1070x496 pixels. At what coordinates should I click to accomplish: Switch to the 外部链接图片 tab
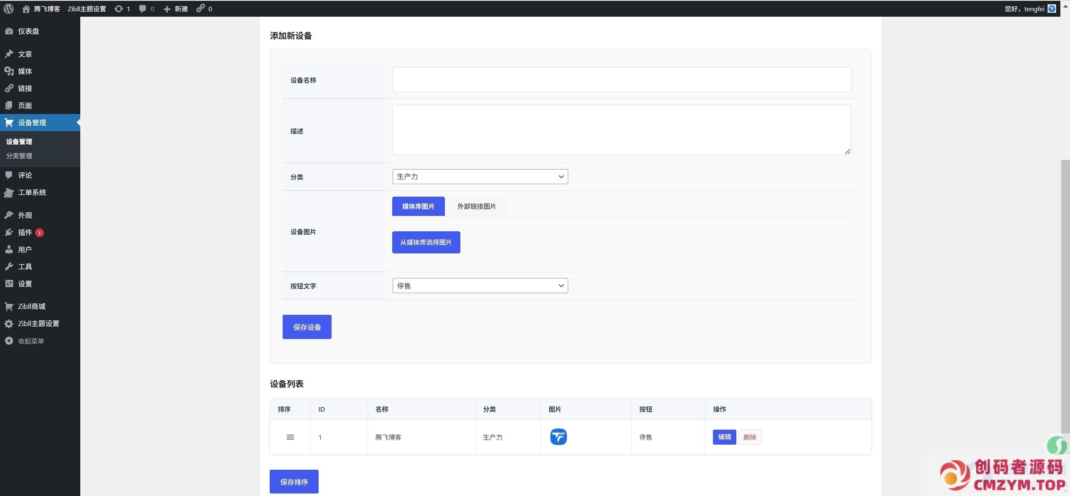click(476, 206)
